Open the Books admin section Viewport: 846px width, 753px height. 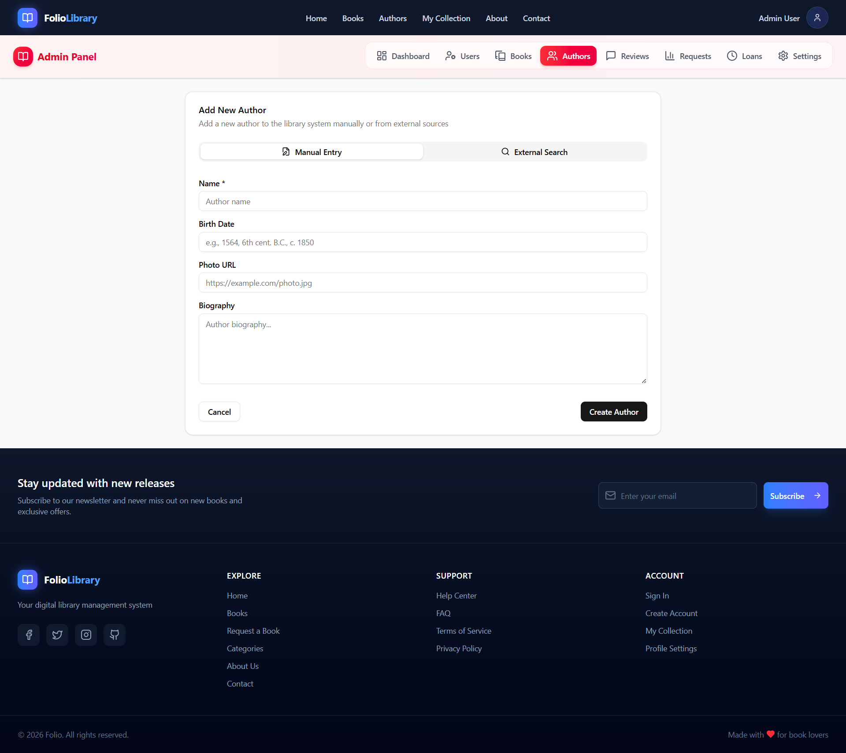click(501, 56)
